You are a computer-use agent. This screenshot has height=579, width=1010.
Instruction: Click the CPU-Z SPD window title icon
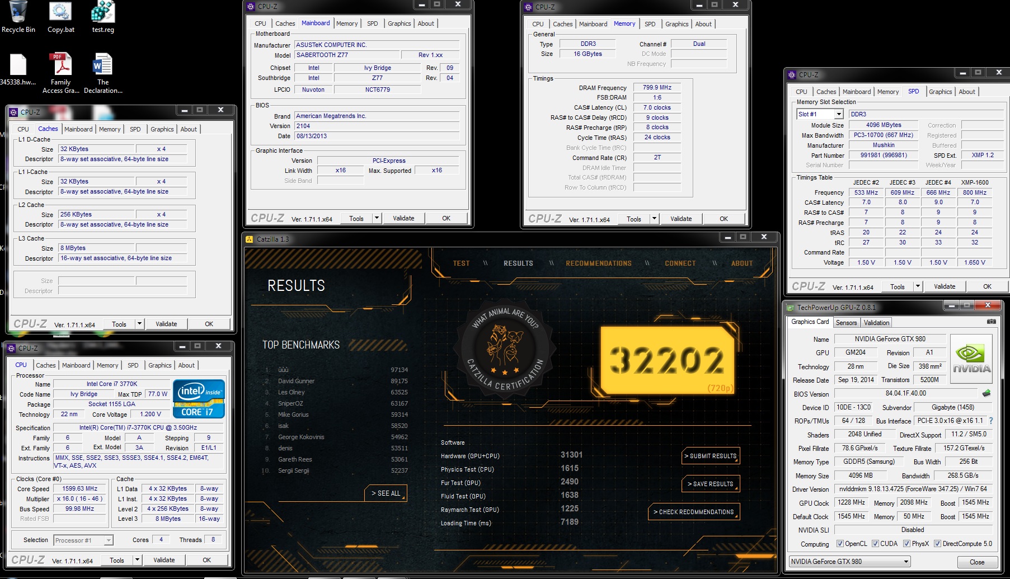click(792, 74)
